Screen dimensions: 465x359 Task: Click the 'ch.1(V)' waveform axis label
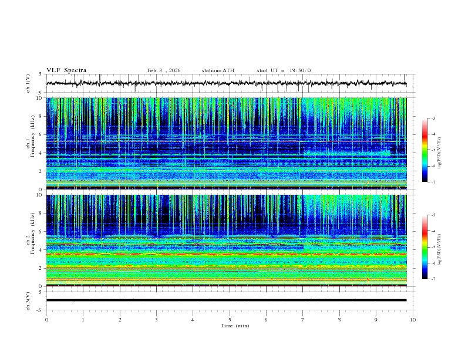(28, 83)
